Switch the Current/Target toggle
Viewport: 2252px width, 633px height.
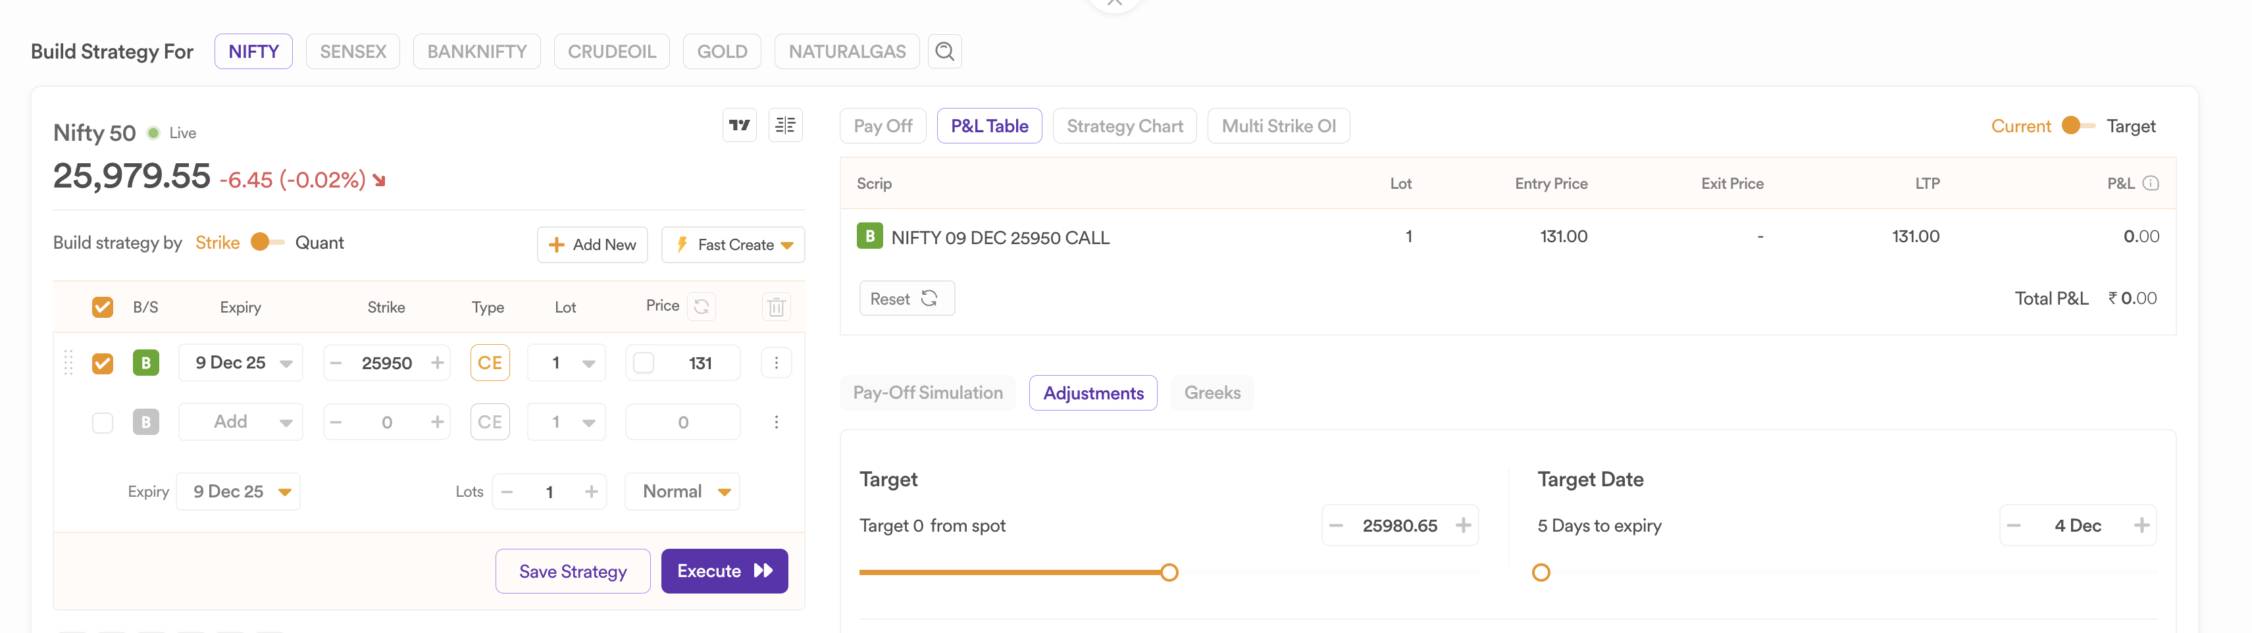pos(2077,126)
